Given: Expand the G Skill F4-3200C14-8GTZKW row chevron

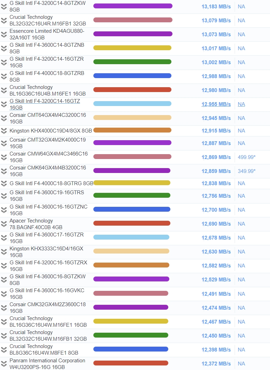Looking at the screenshot, I should click(4, 7).
